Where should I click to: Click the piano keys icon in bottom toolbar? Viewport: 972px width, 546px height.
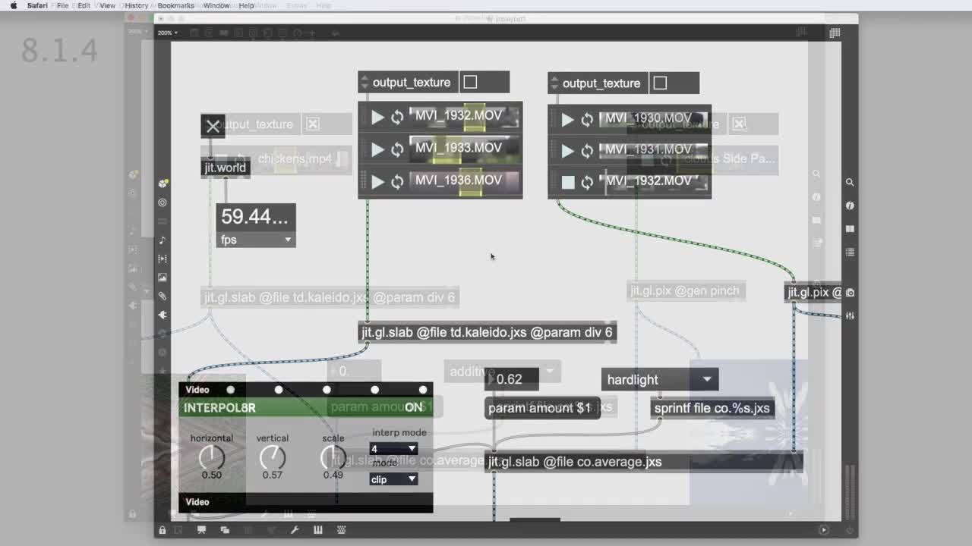pos(318,530)
